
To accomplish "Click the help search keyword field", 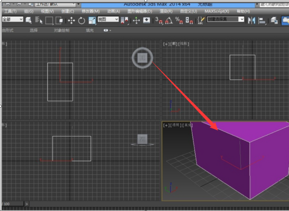I will (x=274, y=5).
